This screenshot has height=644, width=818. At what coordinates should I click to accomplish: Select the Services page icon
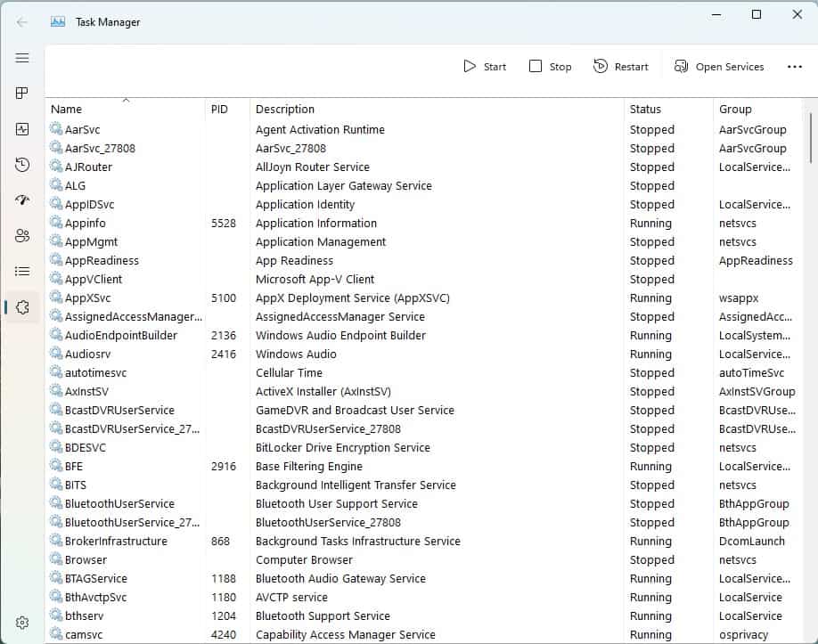(x=22, y=307)
